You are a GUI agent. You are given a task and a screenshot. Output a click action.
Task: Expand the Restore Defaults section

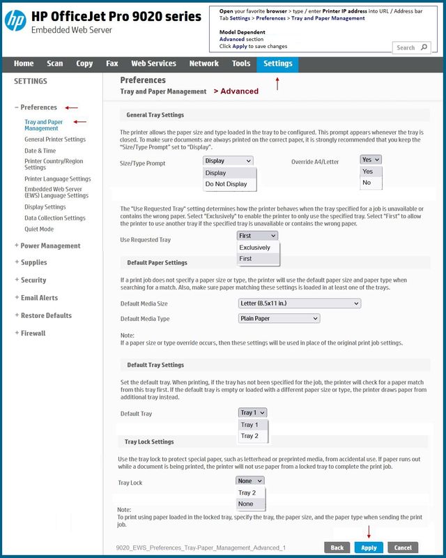(43, 316)
